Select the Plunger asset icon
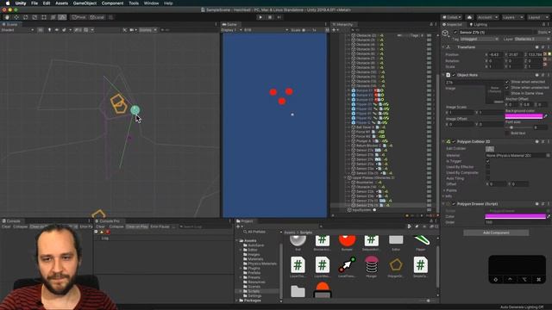 [372, 264]
